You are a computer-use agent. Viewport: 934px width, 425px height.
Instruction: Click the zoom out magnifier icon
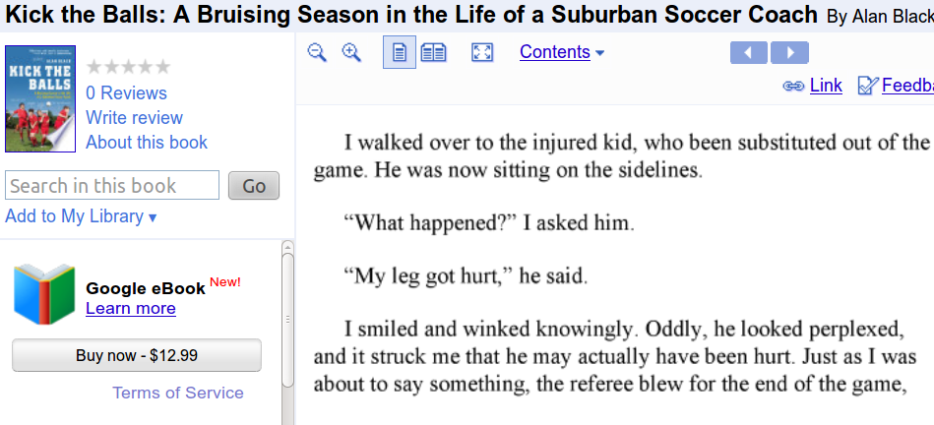(x=316, y=52)
